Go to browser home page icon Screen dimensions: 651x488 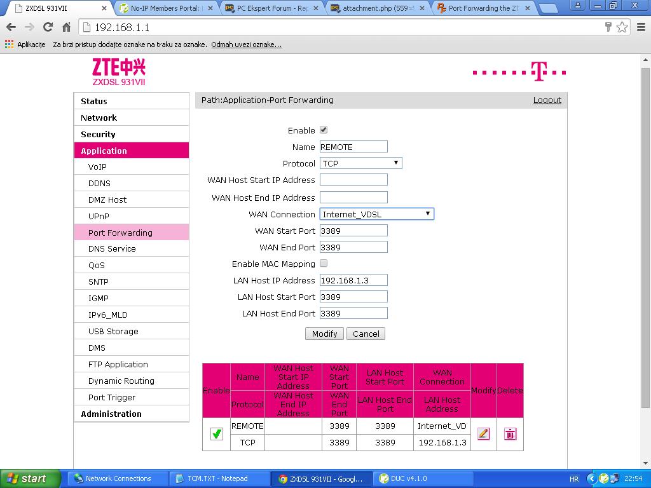coord(66,27)
